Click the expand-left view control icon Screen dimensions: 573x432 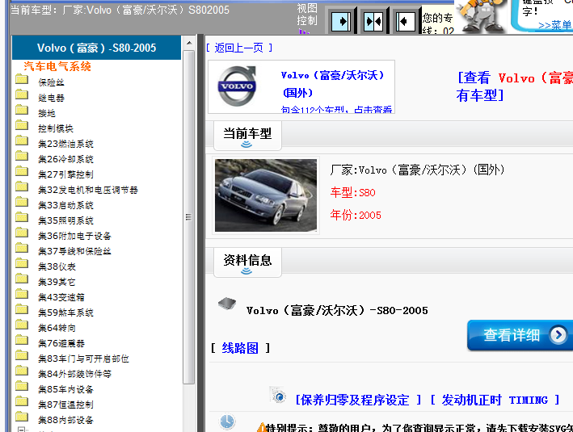405,20
